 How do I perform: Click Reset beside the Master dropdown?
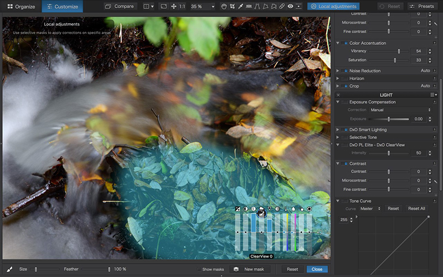(x=393, y=209)
